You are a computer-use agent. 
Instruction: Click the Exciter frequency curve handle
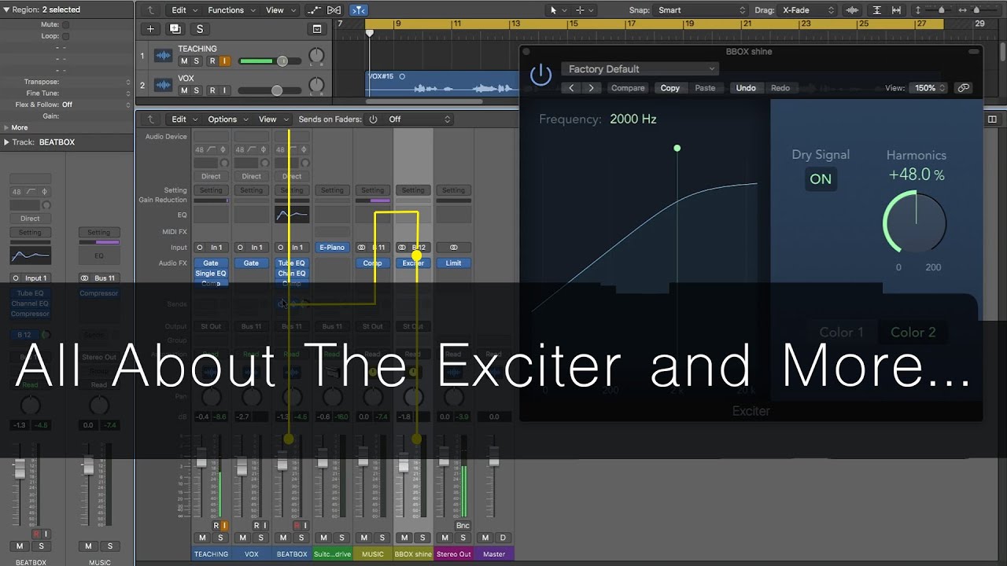pos(677,149)
